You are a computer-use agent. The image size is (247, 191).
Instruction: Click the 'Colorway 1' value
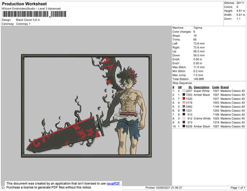pyautogui.click(x=23, y=24)
